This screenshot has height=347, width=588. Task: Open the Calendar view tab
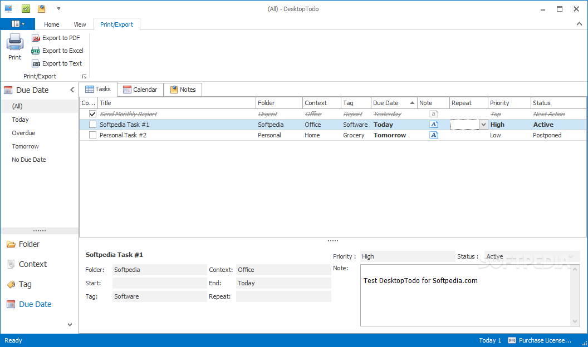(141, 90)
